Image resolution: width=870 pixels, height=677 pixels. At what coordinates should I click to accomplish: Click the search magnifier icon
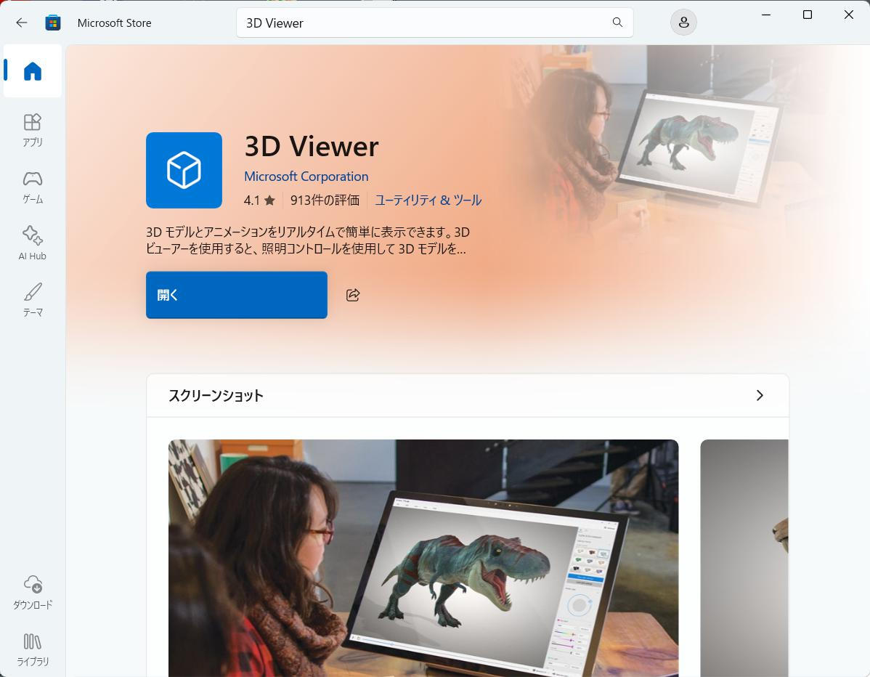point(617,23)
